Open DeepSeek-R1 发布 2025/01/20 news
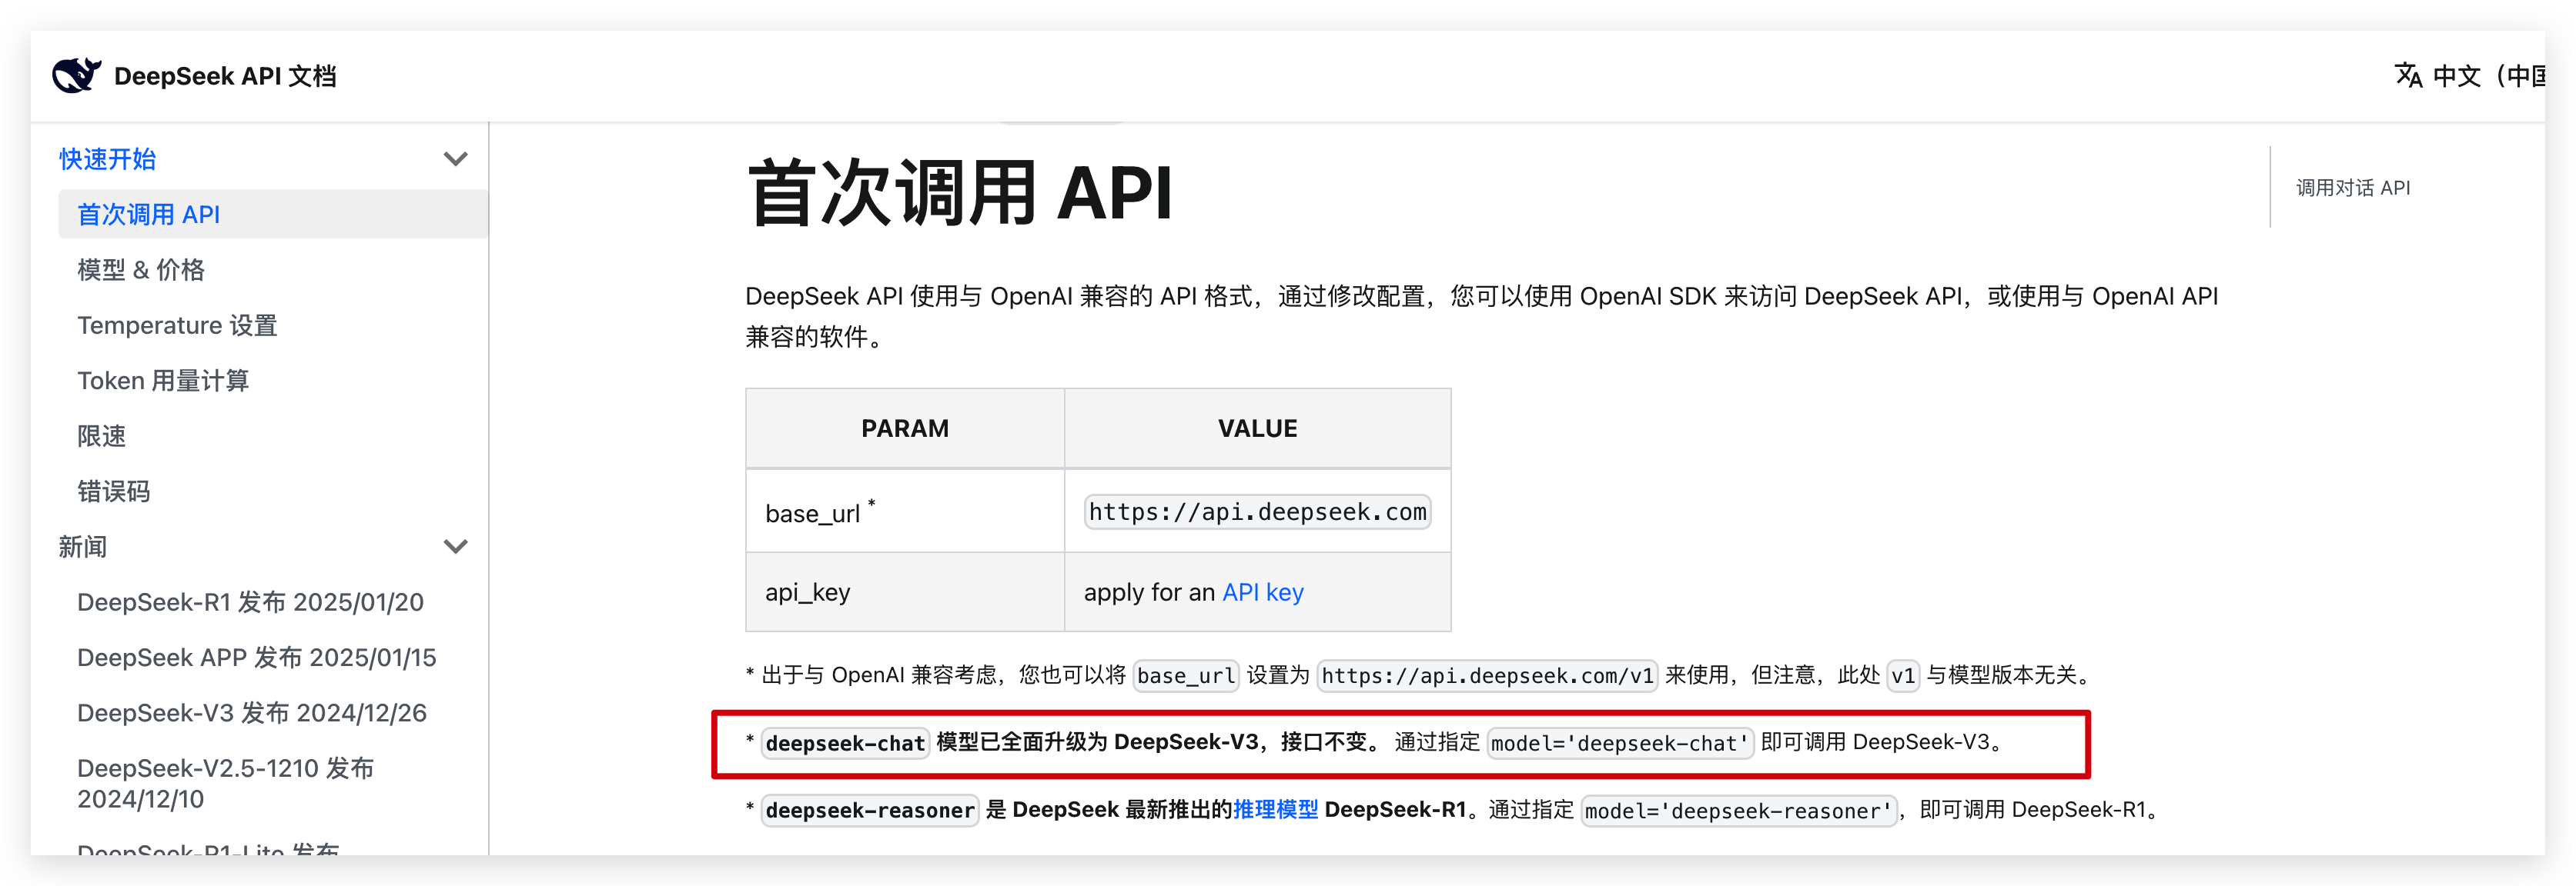 point(250,602)
